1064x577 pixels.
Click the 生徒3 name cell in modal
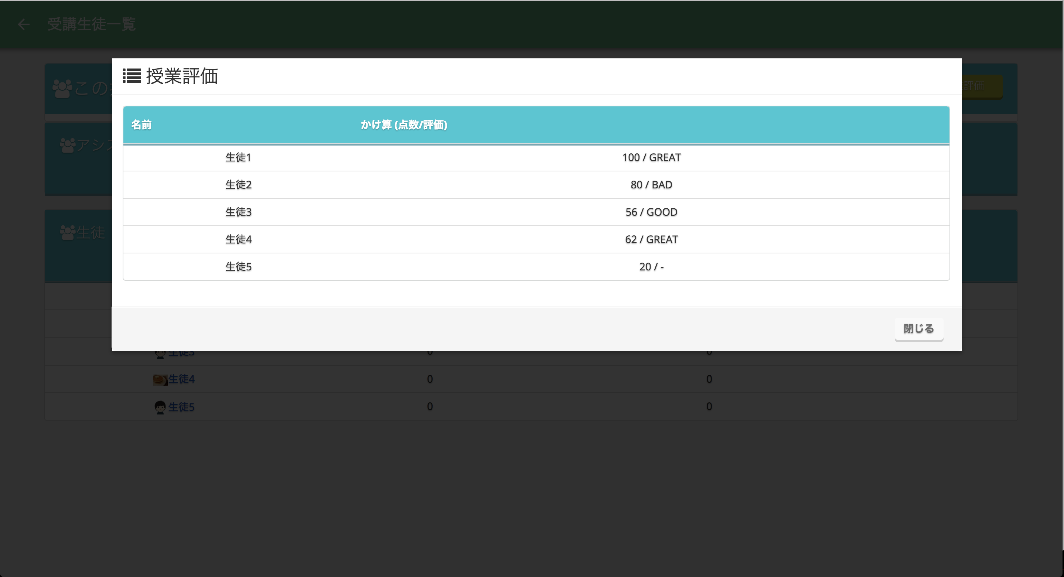[238, 212]
